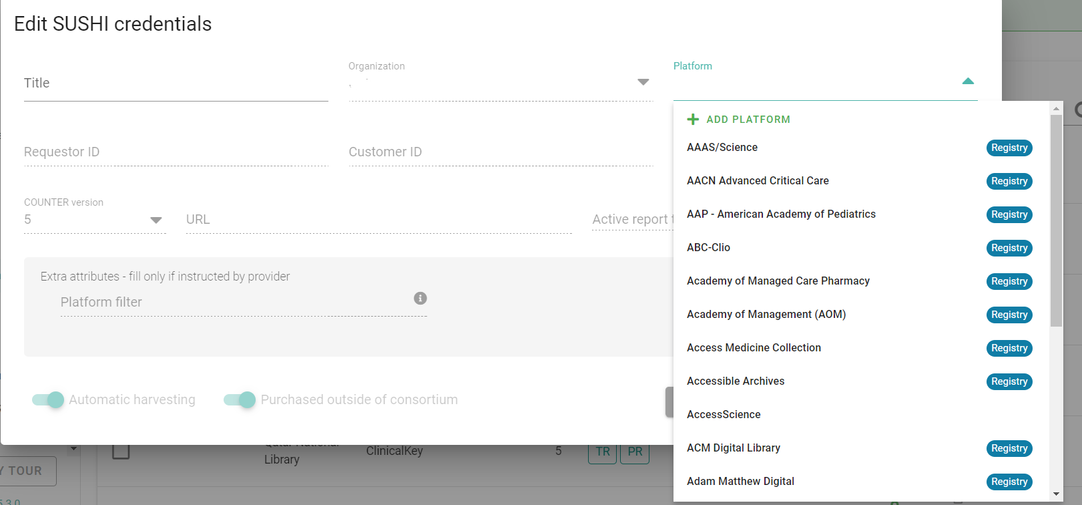Viewport: 1082px width, 505px height.
Task: Click the TR report badge in background row
Action: click(603, 452)
